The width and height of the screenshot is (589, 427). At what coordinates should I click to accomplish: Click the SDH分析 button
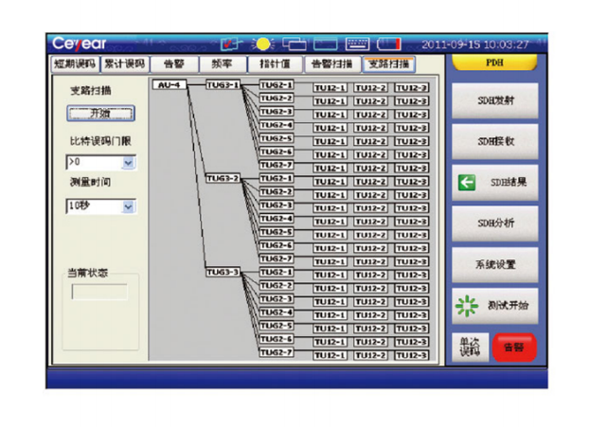[x=495, y=223]
